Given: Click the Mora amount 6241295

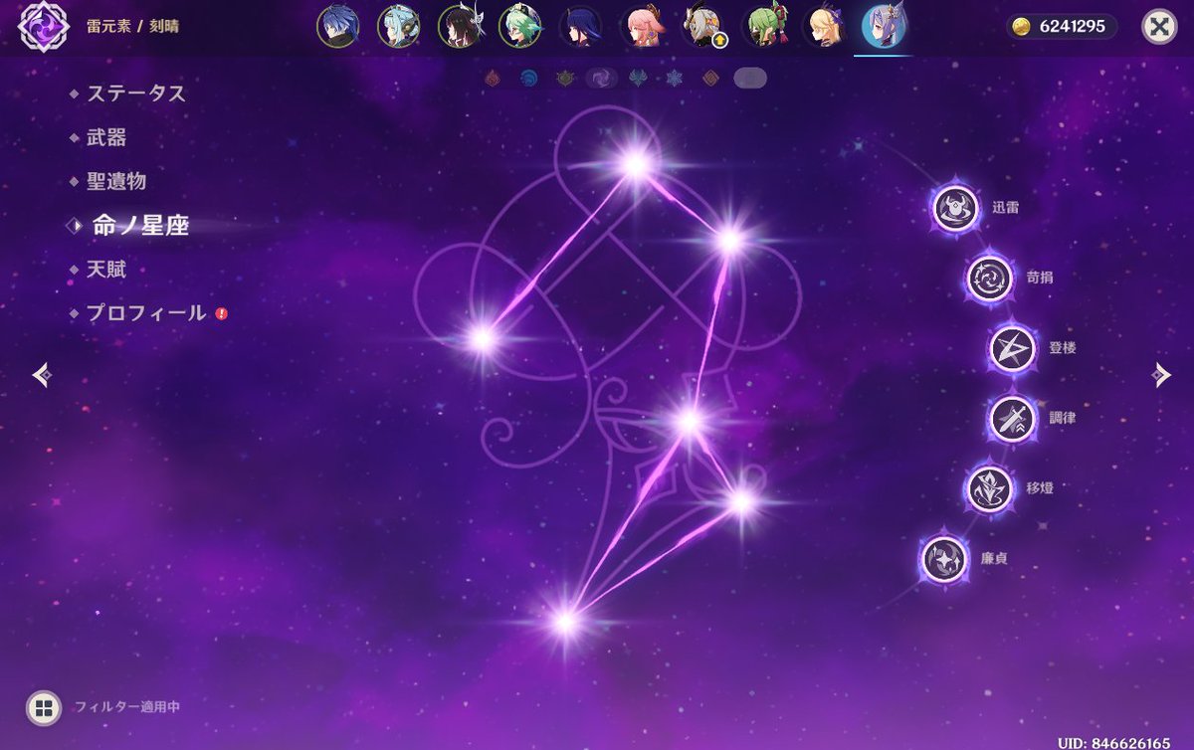Looking at the screenshot, I should (1073, 27).
